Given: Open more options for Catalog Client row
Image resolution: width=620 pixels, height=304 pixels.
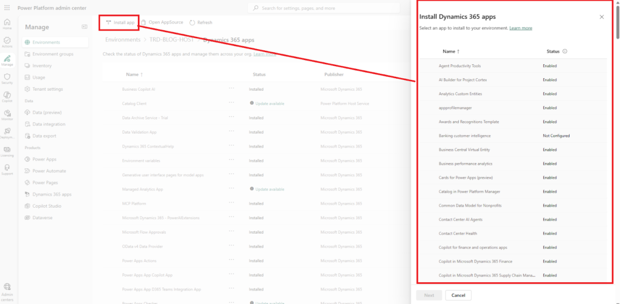Looking at the screenshot, I should (231, 103).
